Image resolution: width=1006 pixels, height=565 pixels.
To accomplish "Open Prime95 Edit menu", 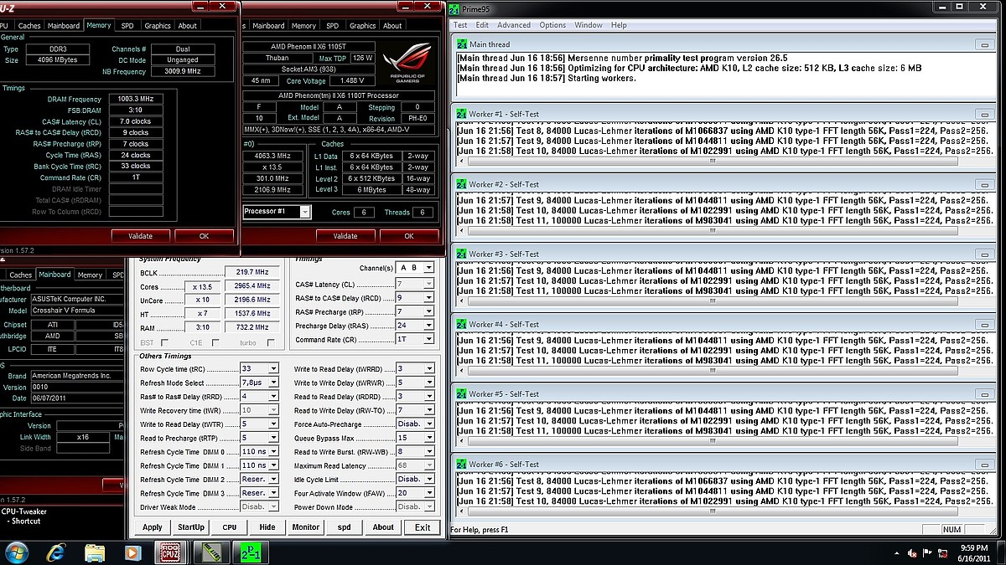I will 482,25.
